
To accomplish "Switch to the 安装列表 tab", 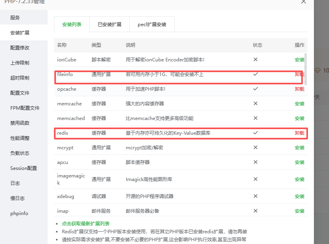I will 72,24.
